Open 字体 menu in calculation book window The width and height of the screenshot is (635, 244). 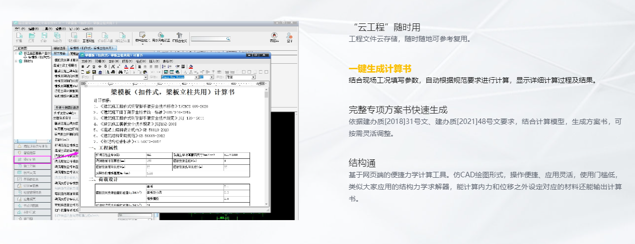point(114,61)
